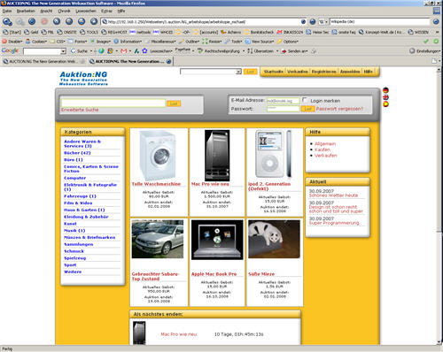Click the blue star bookmark icon in Google toolbar
This screenshot has width=443, height=352.
coord(144,51)
